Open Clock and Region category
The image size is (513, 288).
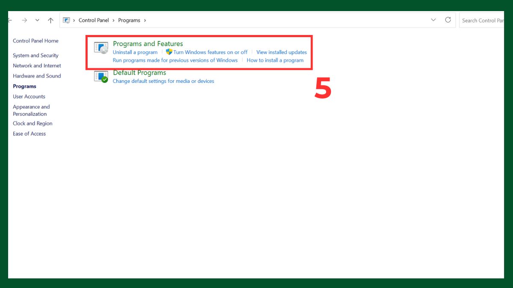tap(32, 123)
